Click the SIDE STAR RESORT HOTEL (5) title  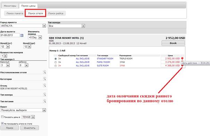pos(66,38)
